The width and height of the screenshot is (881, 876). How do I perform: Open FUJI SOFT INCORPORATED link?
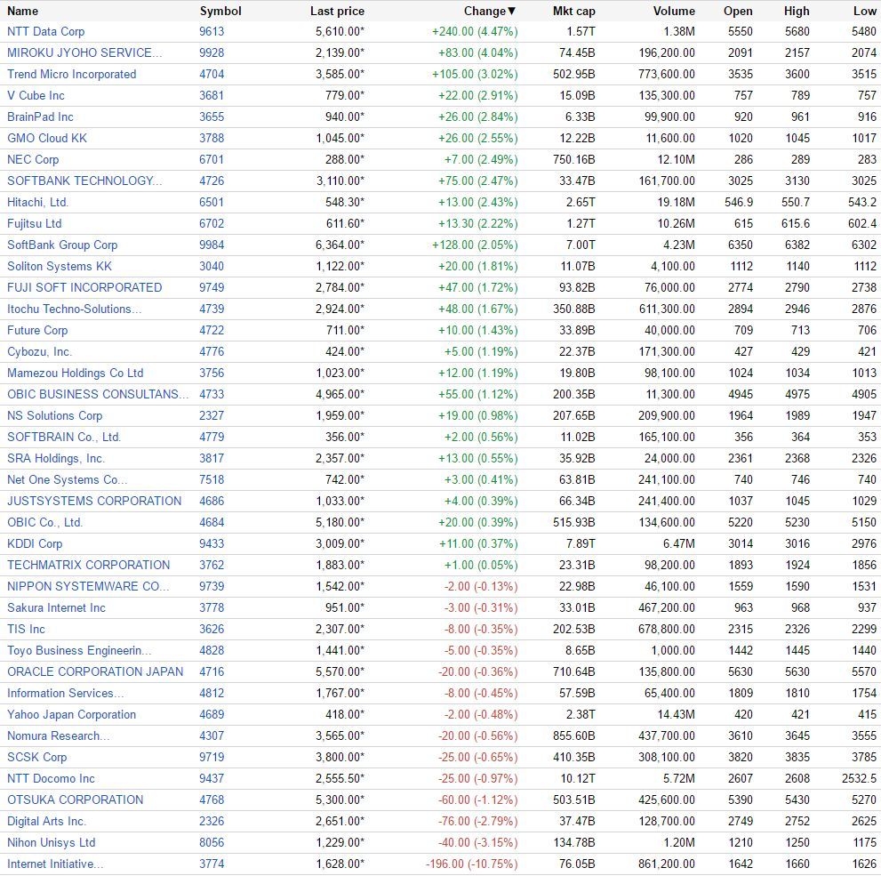[84, 287]
